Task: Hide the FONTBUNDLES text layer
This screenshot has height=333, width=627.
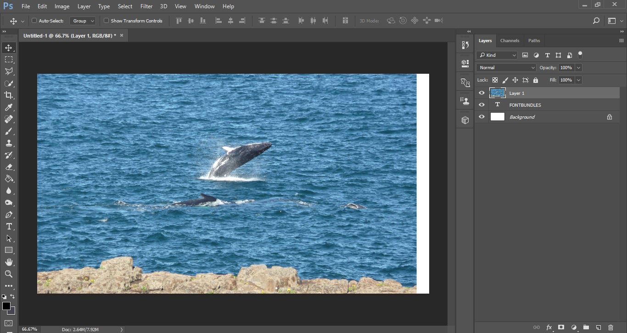Action: pyautogui.click(x=481, y=105)
